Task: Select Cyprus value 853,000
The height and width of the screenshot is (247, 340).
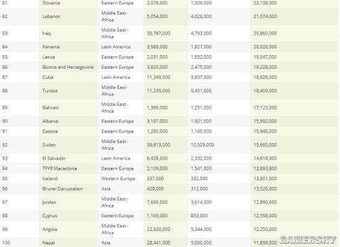Action: click(199, 216)
